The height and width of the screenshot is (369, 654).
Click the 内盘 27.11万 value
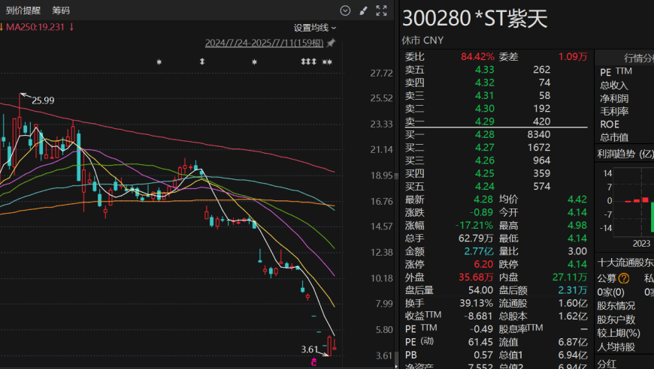[570, 277]
